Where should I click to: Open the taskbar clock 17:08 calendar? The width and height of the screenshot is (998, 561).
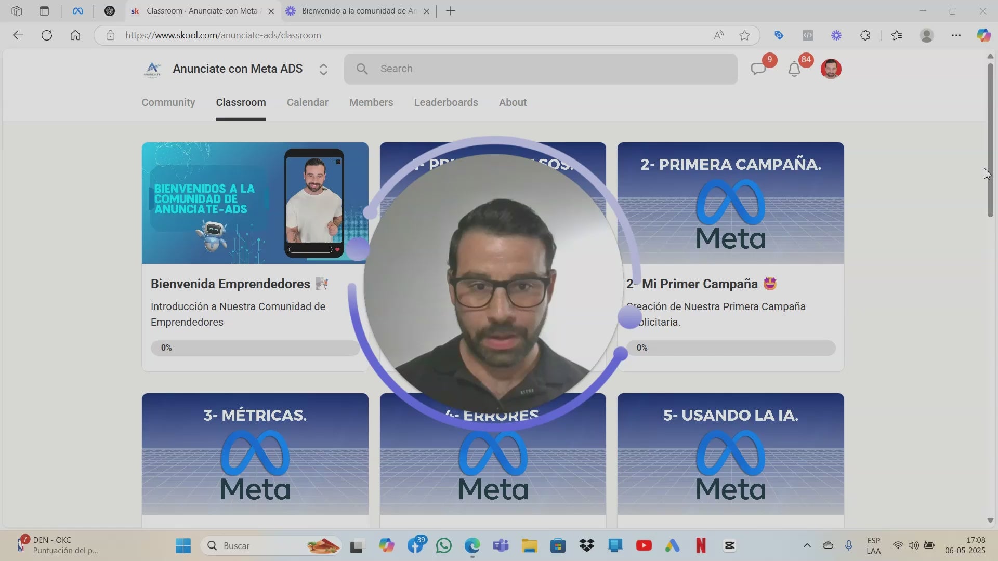click(965, 545)
